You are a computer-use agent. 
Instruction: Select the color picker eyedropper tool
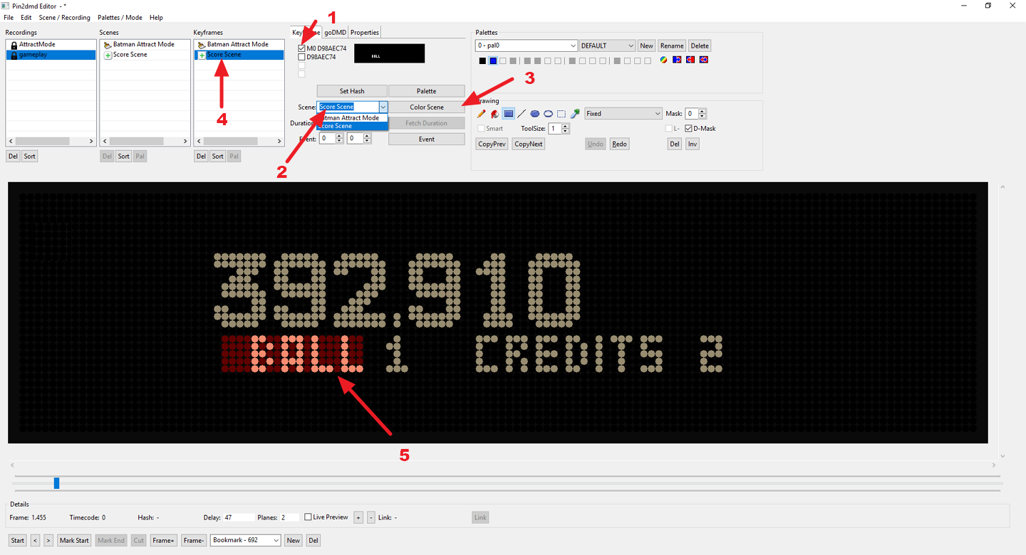(575, 114)
